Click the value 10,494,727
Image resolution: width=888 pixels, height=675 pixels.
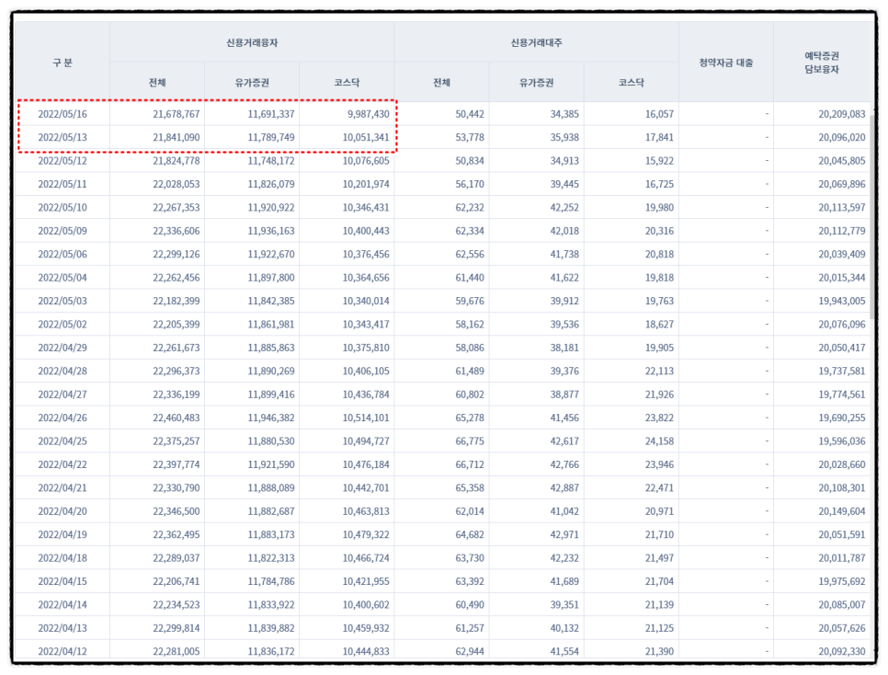tap(366, 440)
